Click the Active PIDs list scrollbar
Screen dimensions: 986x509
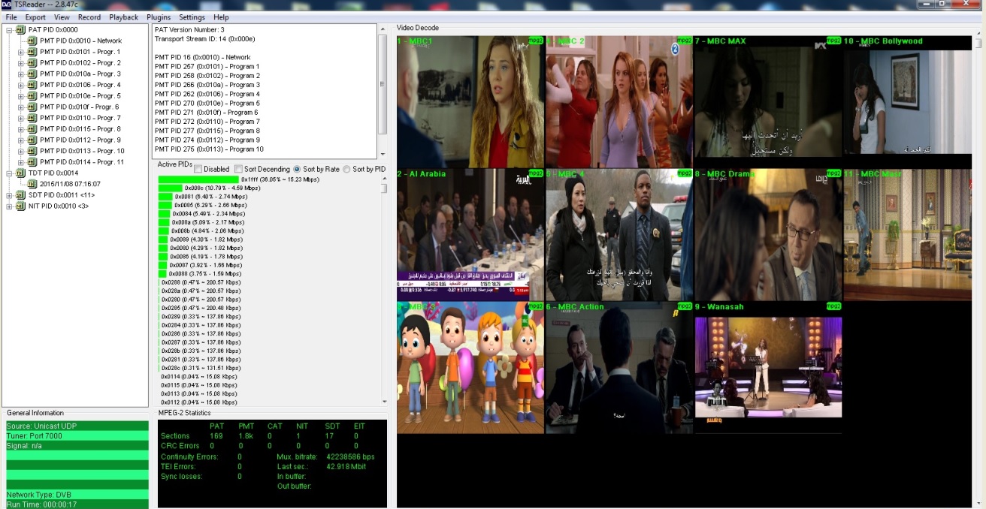pos(385,291)
